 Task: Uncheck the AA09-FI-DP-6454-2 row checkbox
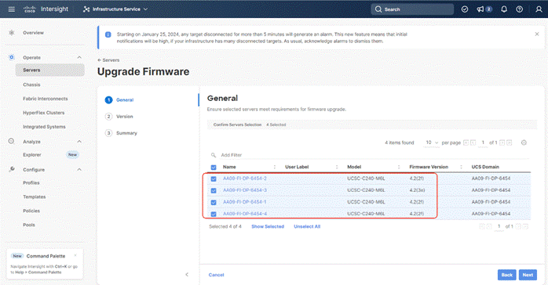[x=214, y=179]
